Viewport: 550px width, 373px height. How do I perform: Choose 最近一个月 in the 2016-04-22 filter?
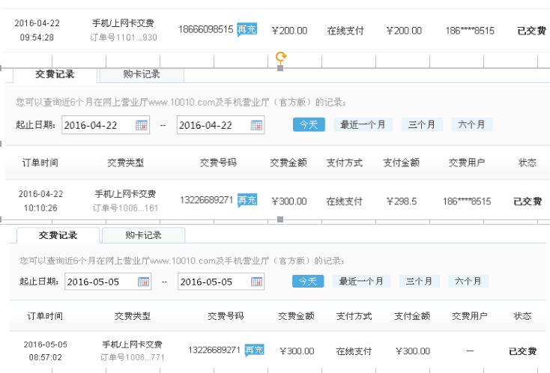point(363,124)
